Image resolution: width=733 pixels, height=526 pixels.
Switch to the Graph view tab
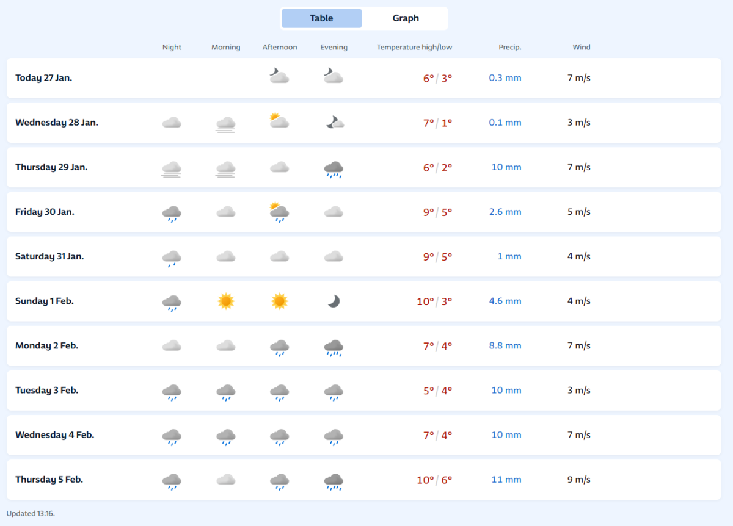406,18
